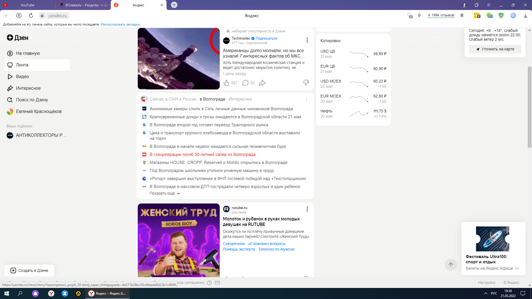This screenshot has width=532, height=299.
Task: Open news about hackers leaking officials' data
Action: [221, 109]
